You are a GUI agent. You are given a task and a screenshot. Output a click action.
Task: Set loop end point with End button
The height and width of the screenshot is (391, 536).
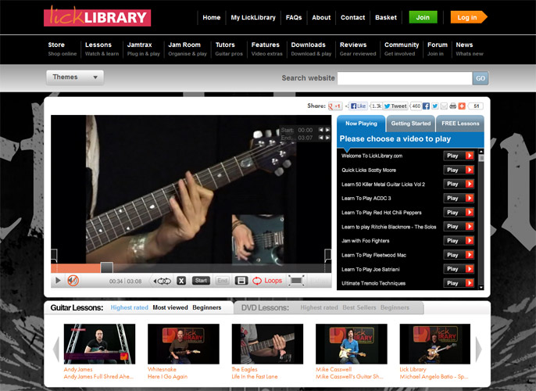[x=222, y=281]
